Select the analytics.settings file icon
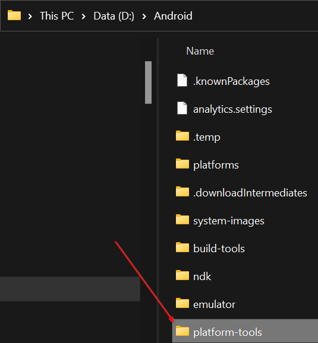The width and height of the screenshot is (318, 343). coord(182,108)
